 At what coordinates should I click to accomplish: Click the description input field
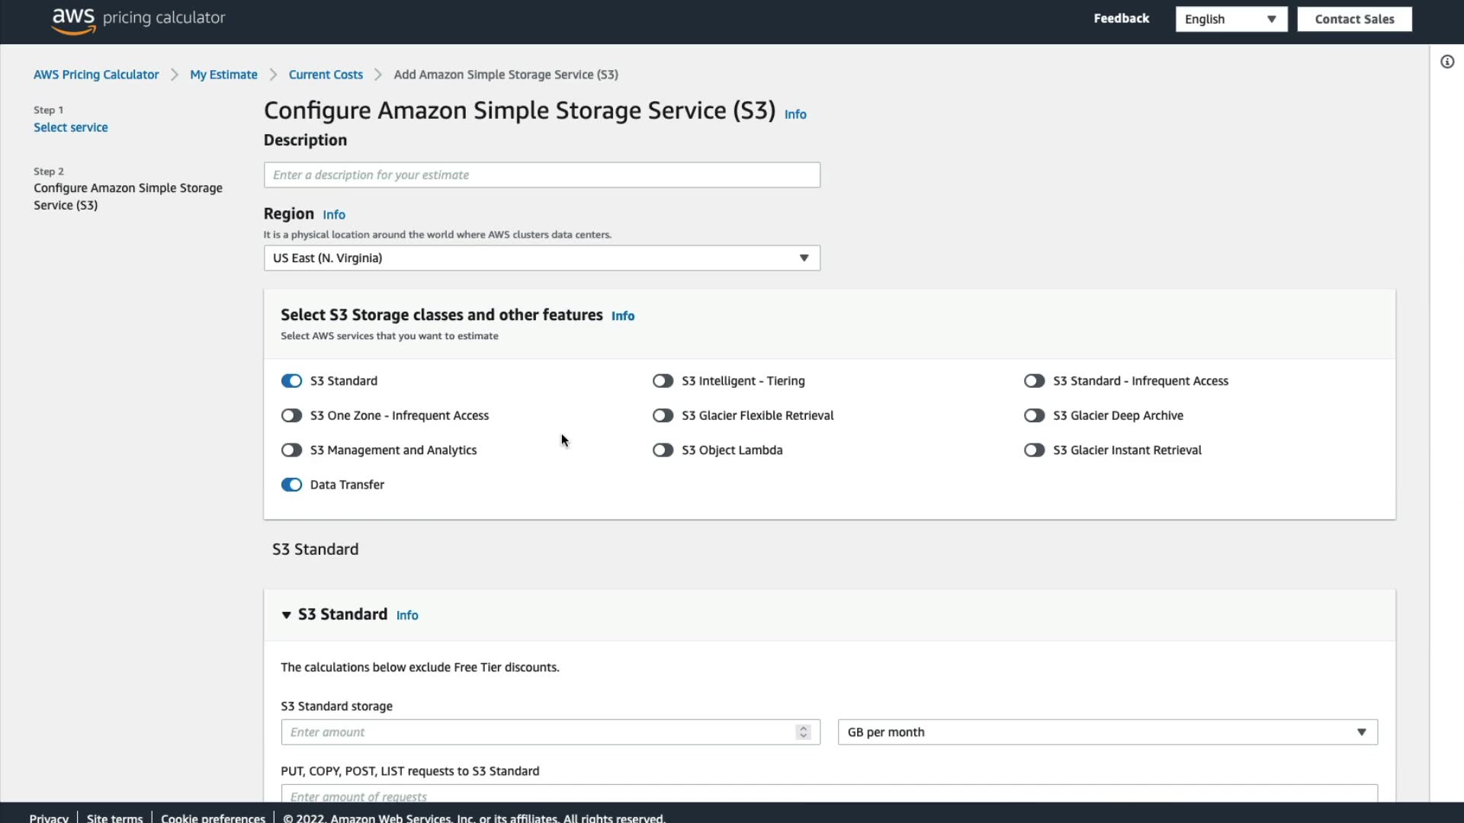(541, 175)
